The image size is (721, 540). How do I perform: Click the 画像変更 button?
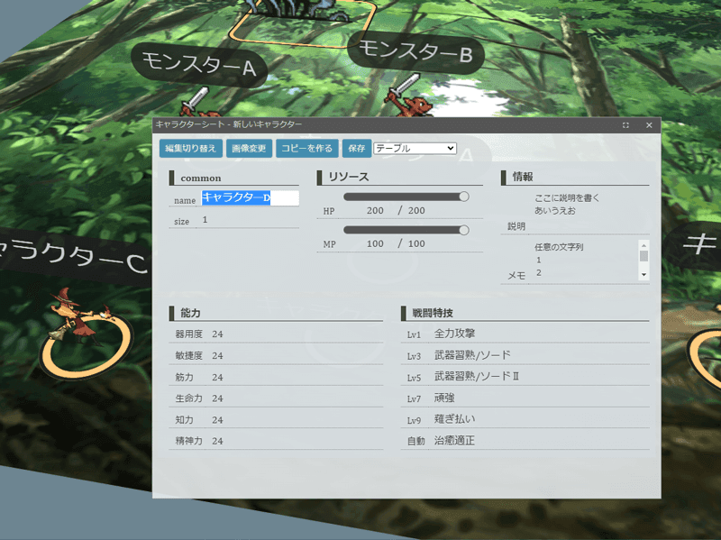pyautogui.click(x=249, y=148)
